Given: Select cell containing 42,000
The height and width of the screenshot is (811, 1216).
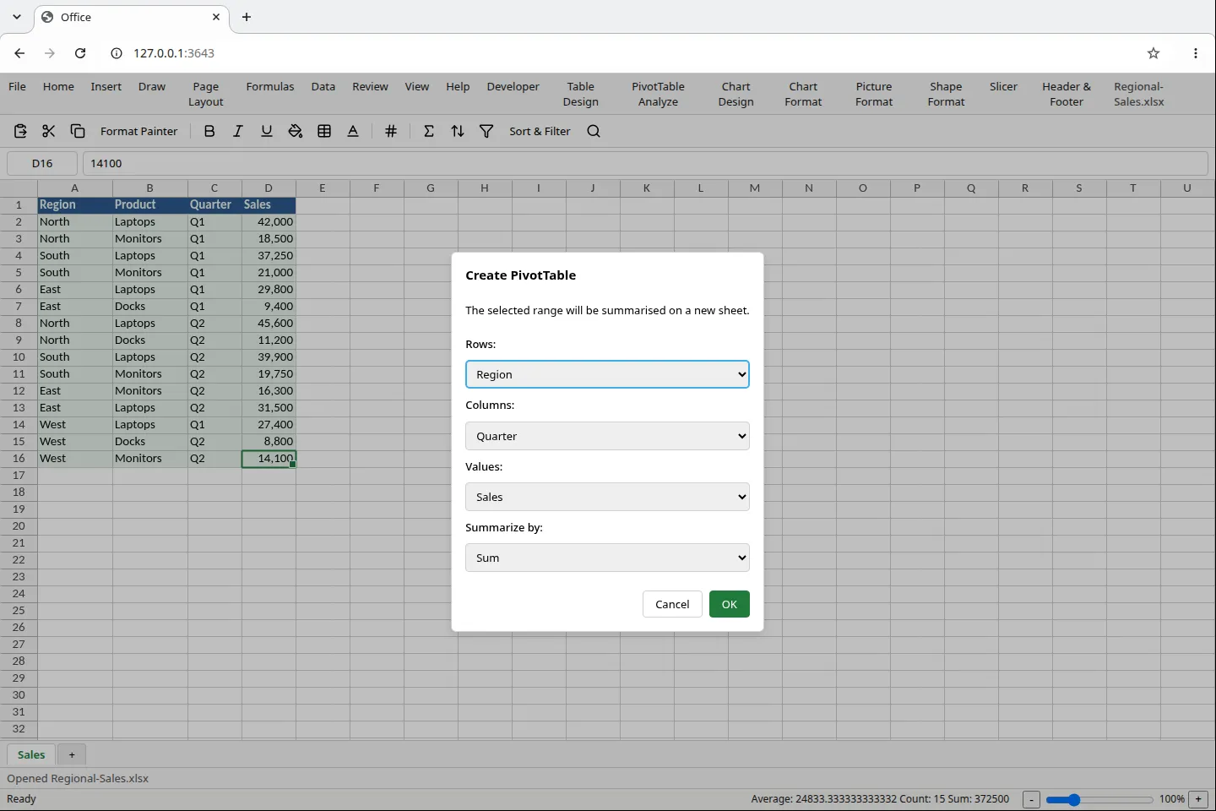Looking at the screenshot, I should point(269,221).
